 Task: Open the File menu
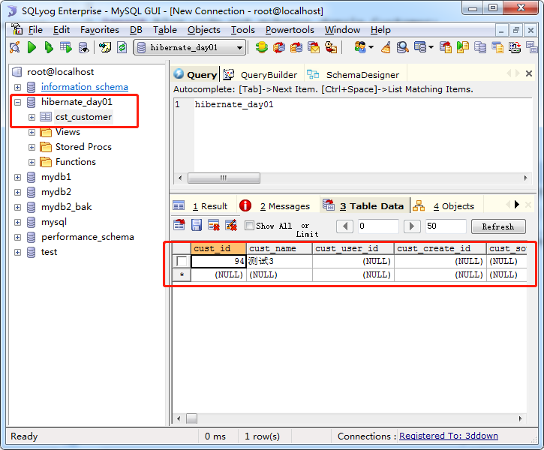[x=35, y=30]
